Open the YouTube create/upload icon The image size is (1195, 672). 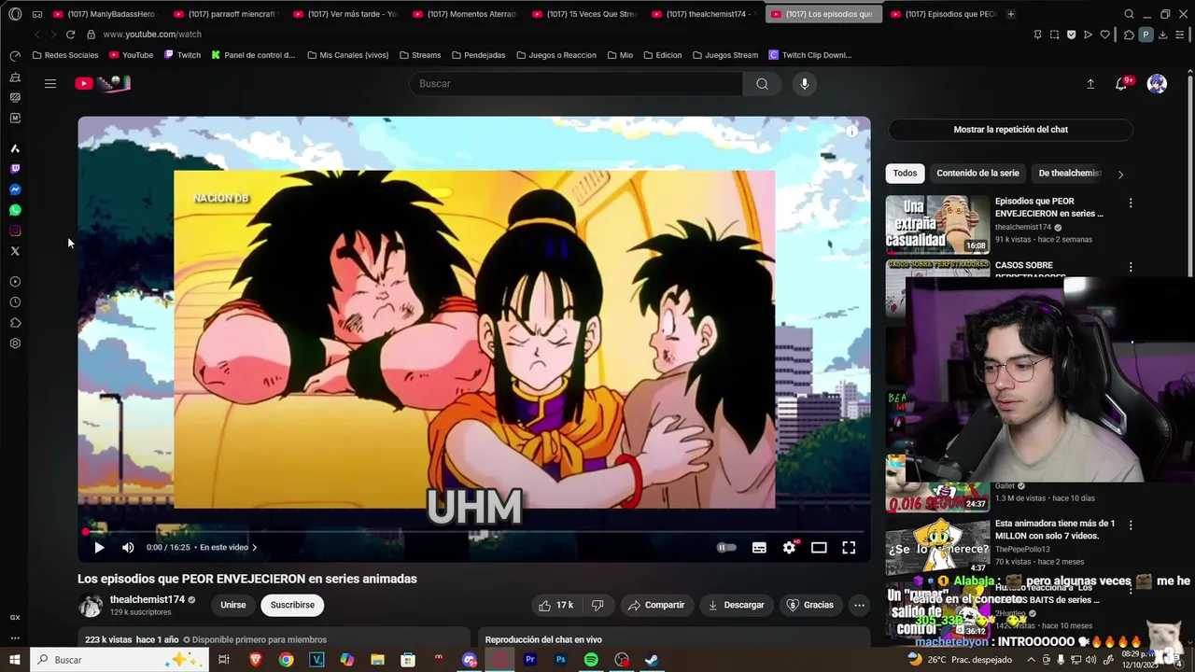(x=1090, y=84)
